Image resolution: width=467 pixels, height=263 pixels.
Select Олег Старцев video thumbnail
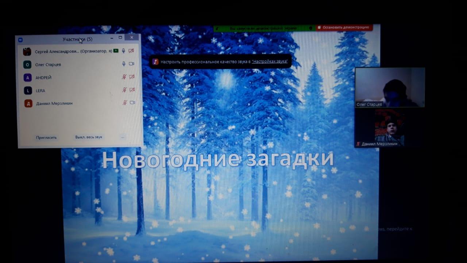(390, 87)
